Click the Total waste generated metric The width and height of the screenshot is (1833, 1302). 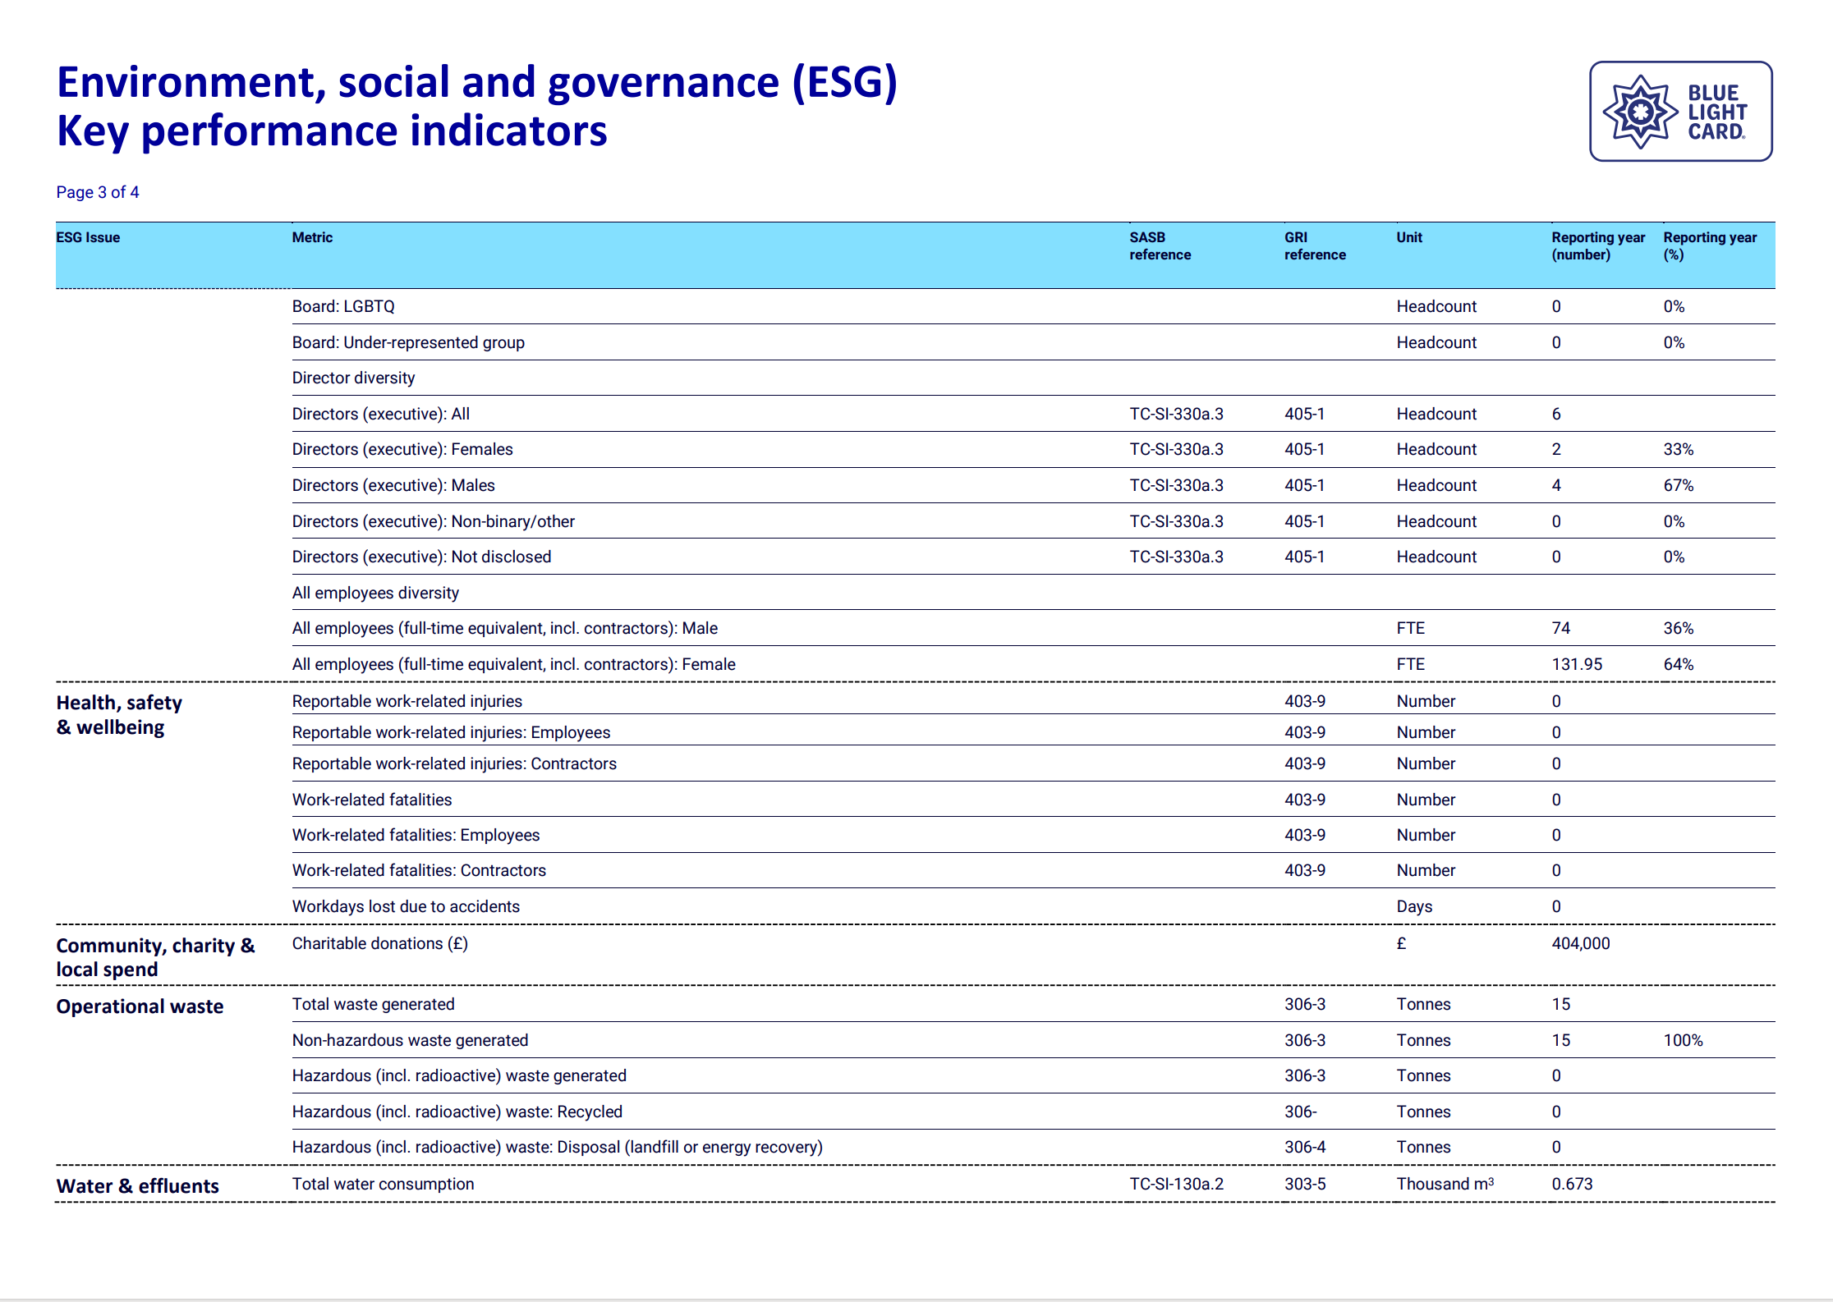pos(373,1004)
